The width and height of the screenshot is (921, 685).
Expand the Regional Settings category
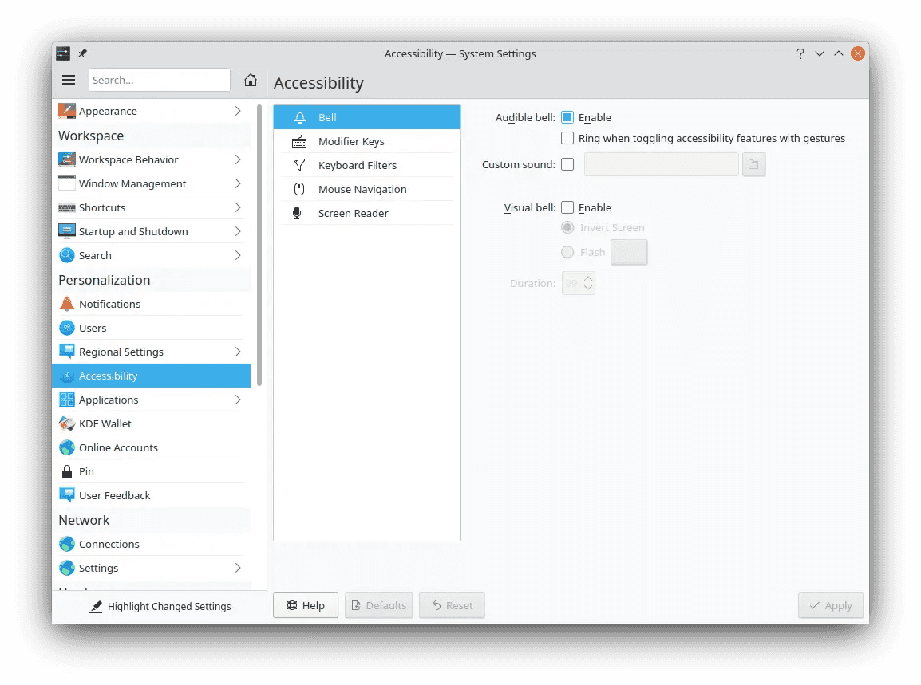click(237, 352)
